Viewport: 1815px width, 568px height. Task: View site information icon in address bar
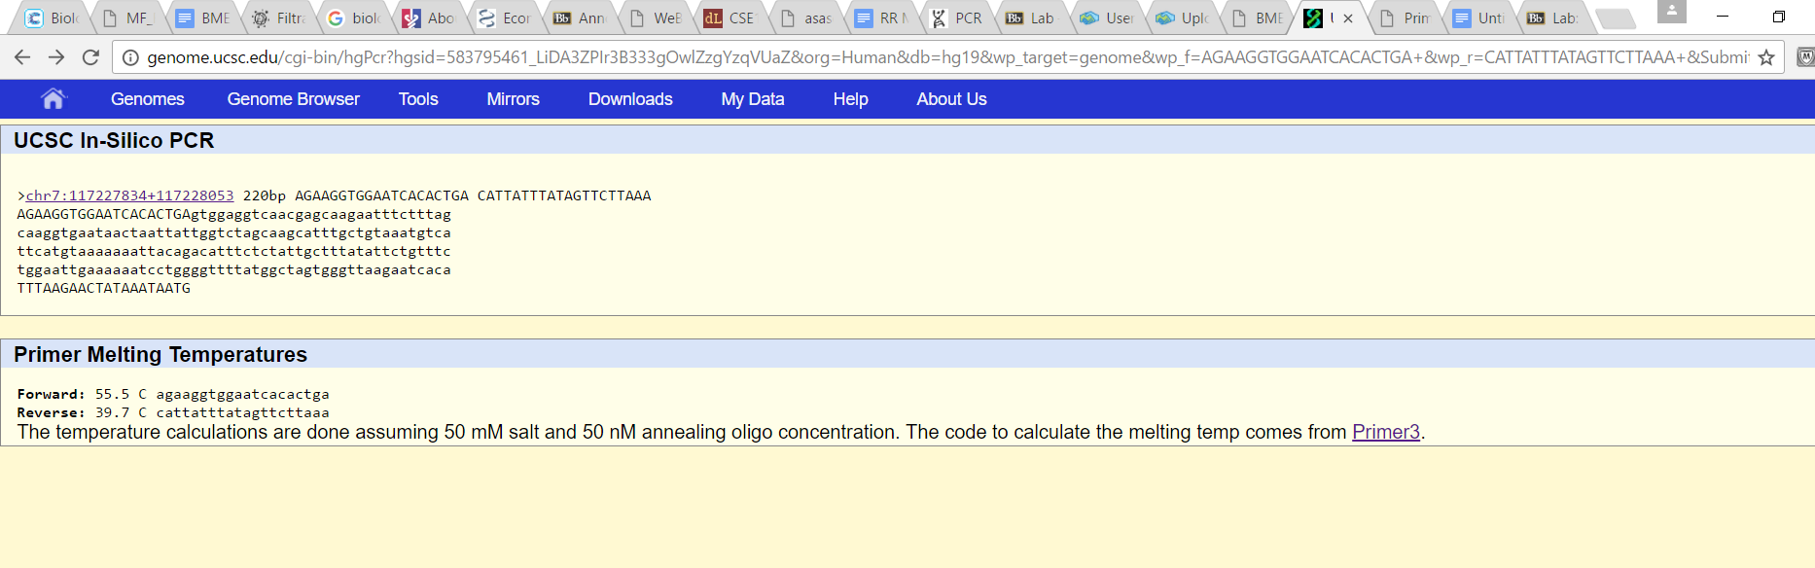point(130,57)
